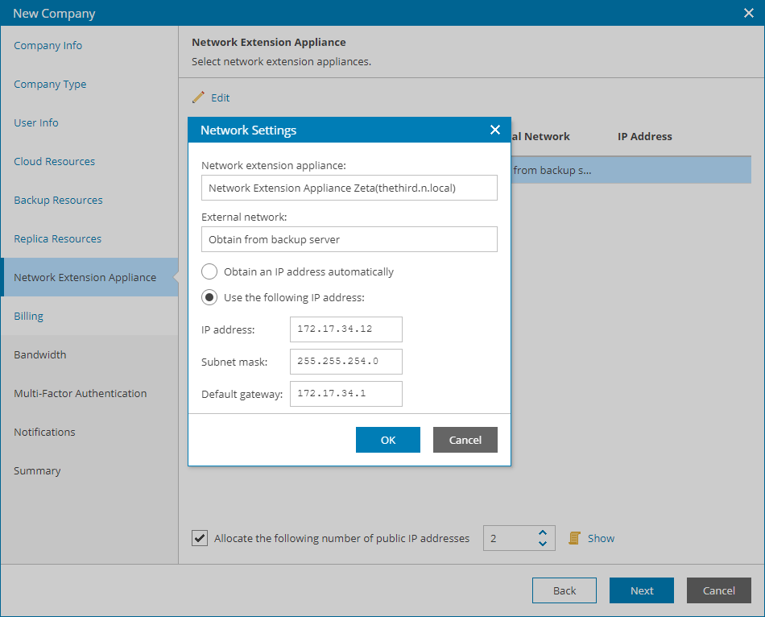Click the Back wizard button
The width and height of the screenshot is (765, 617).
(x=564, y=590)
